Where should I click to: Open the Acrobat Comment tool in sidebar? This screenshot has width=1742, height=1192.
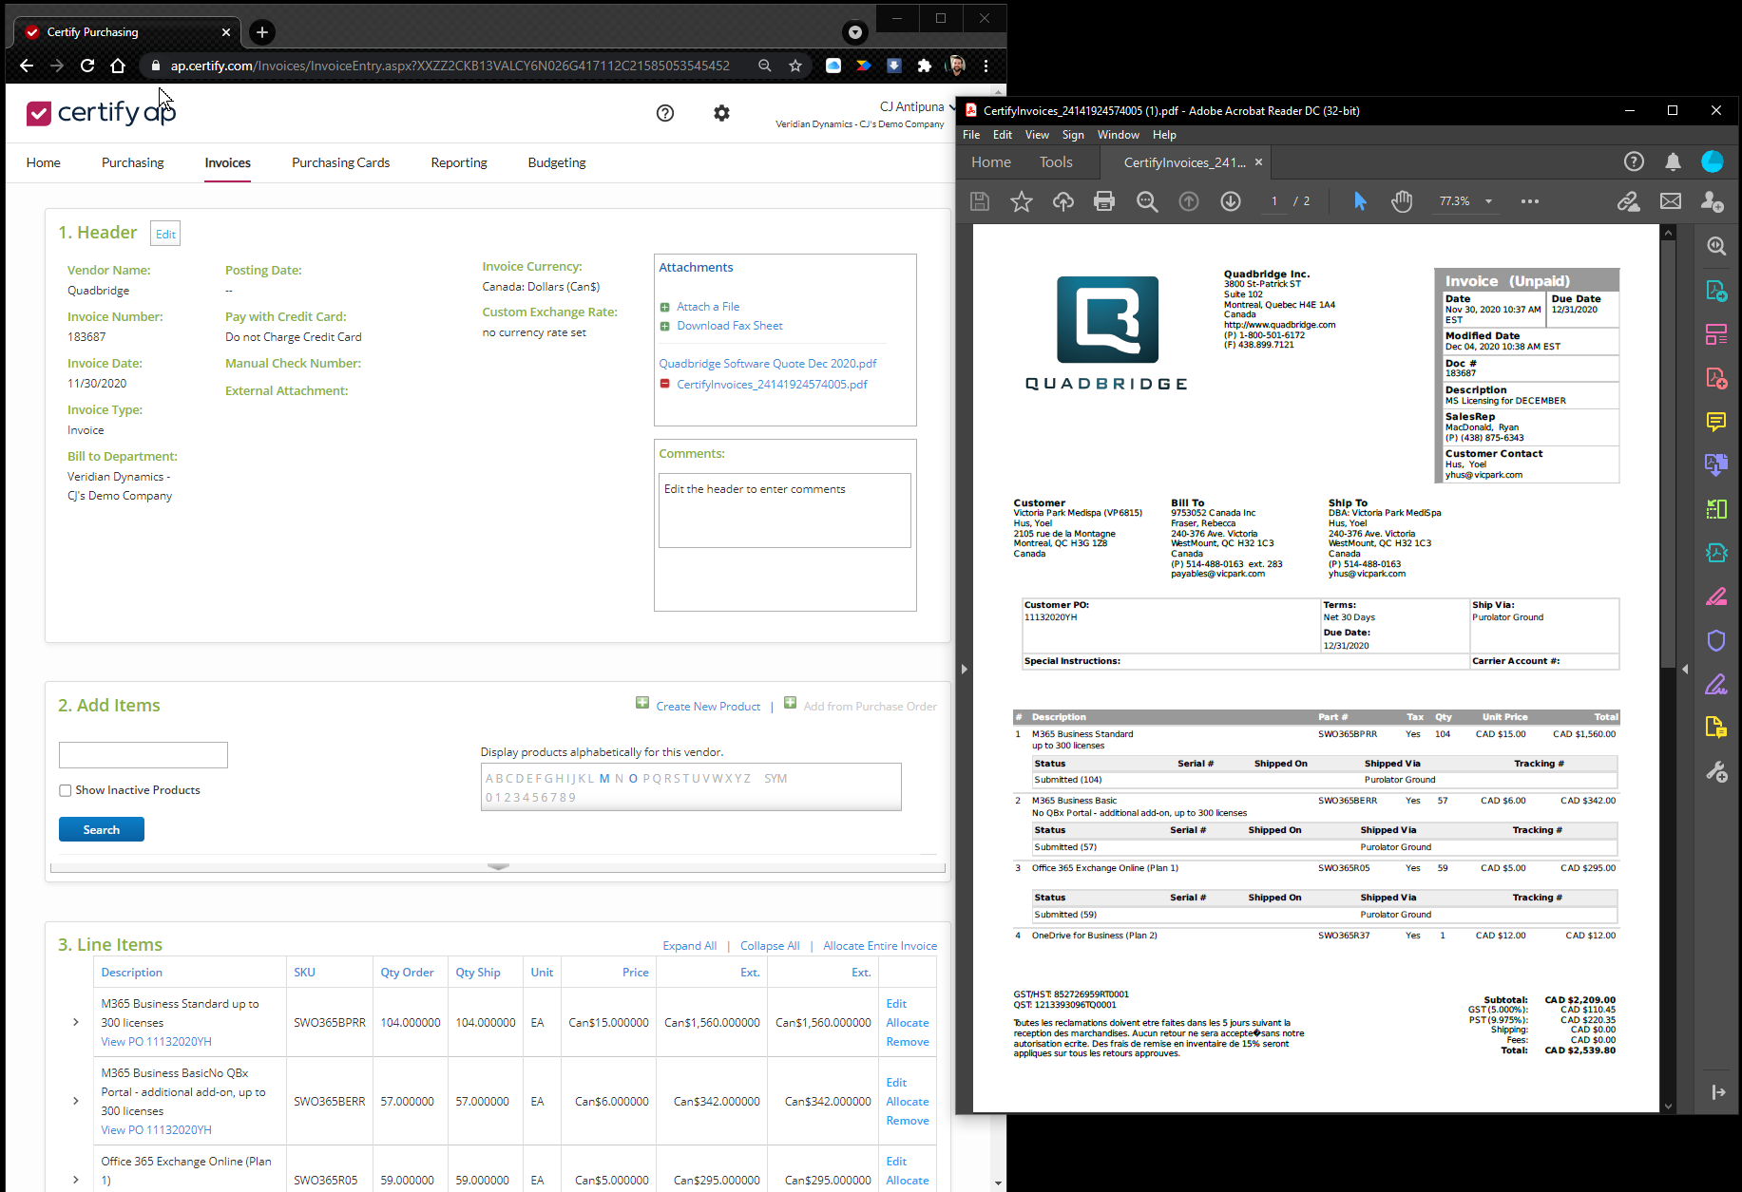tap(1716, 422)
